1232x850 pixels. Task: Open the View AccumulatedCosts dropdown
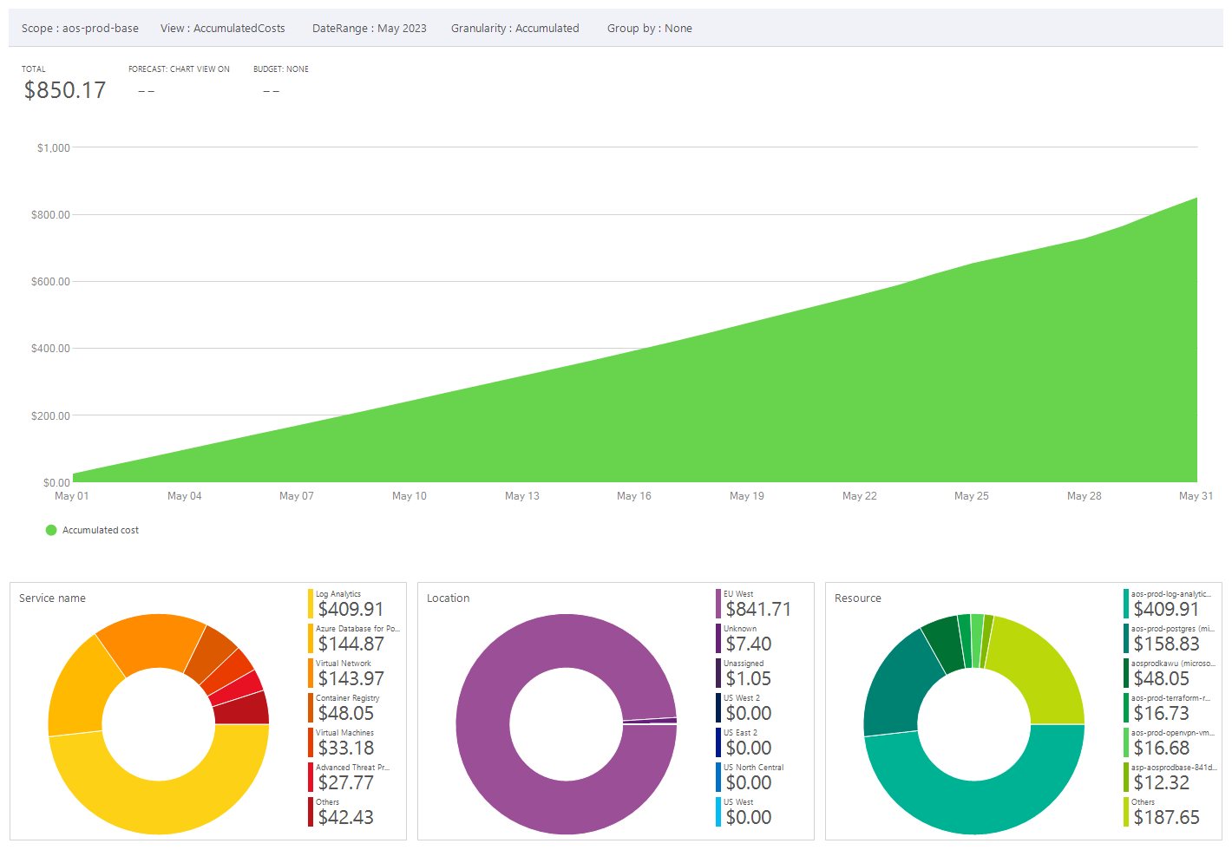(222, 29)
